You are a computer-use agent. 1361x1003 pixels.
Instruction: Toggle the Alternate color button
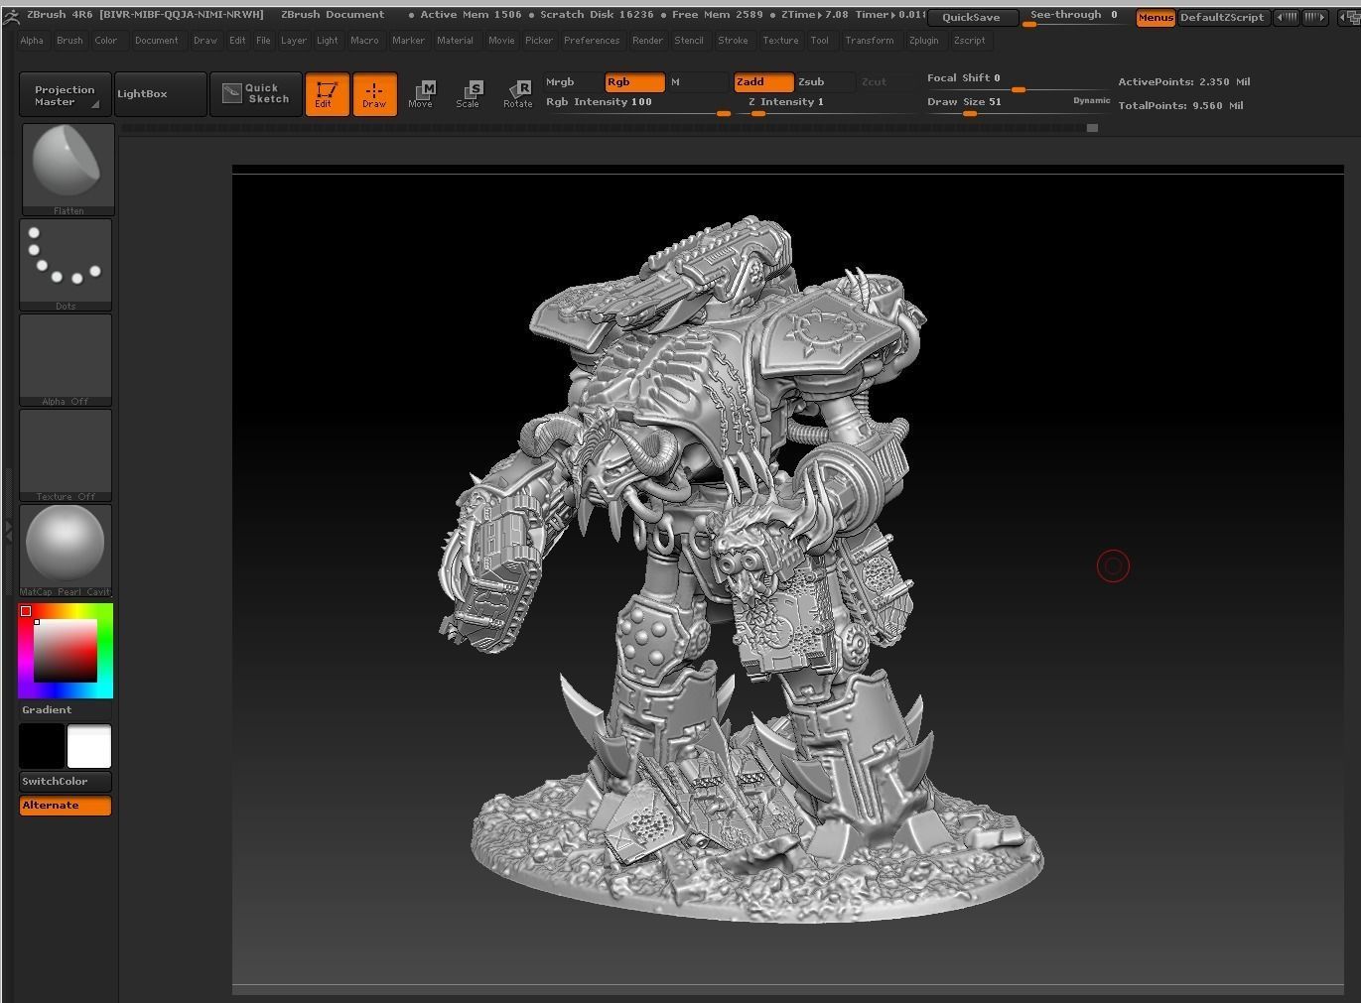coord(66,805)
